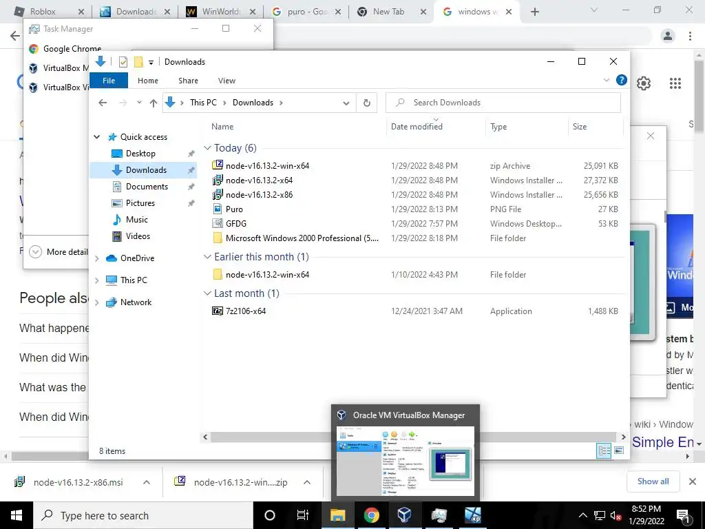The width and height of the screenshot is (705, 529).
Task: Open the Google apps grid icon
Action: coord(675,83)
